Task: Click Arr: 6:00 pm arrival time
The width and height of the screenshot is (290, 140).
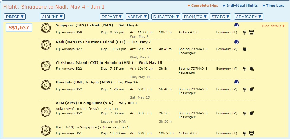Action: click(x=141, y=133)
